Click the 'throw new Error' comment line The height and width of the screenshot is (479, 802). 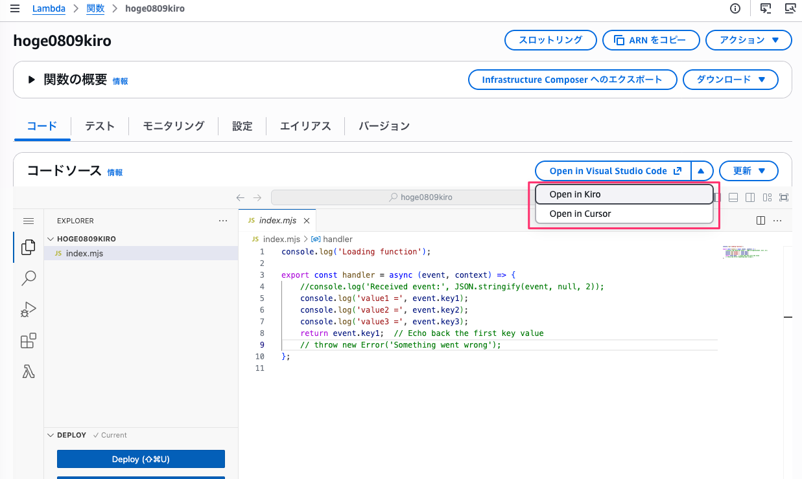(401, 345)
